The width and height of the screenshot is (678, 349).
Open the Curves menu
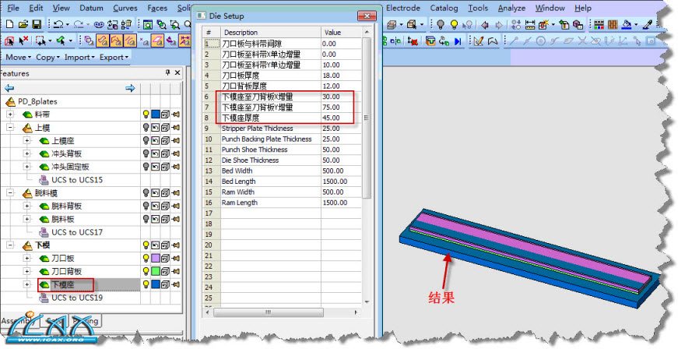tap(125, 8)
